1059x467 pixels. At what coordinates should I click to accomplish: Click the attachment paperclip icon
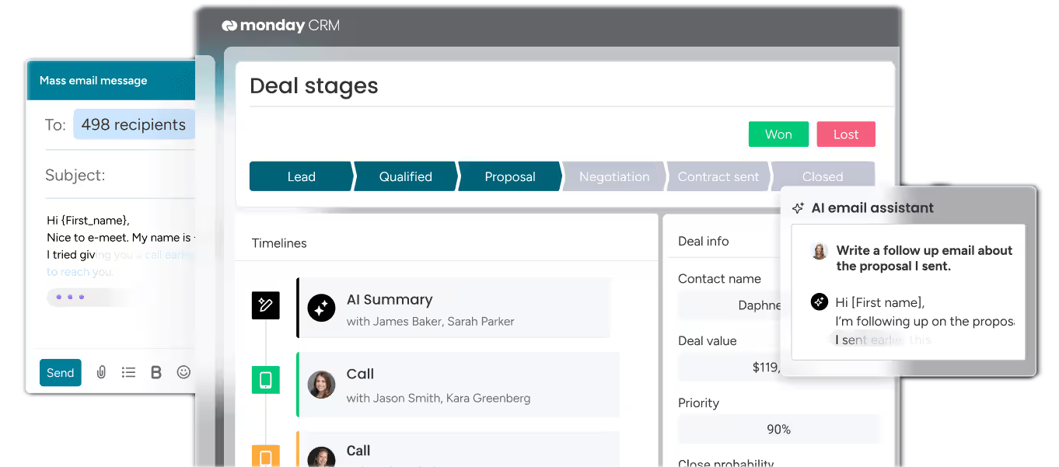click(x=101, y=372)
